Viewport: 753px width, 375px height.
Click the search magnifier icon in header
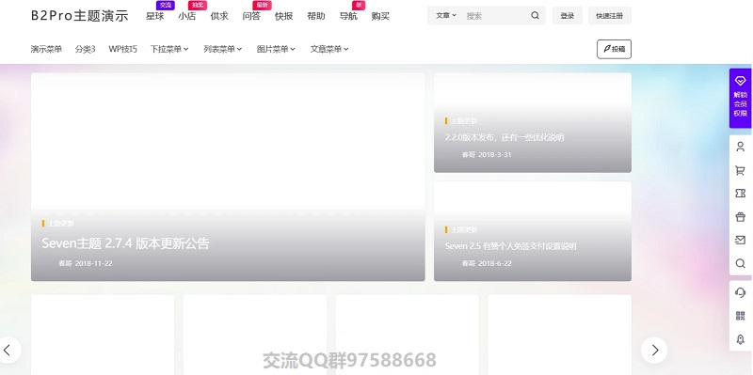(x=535, y=15)
